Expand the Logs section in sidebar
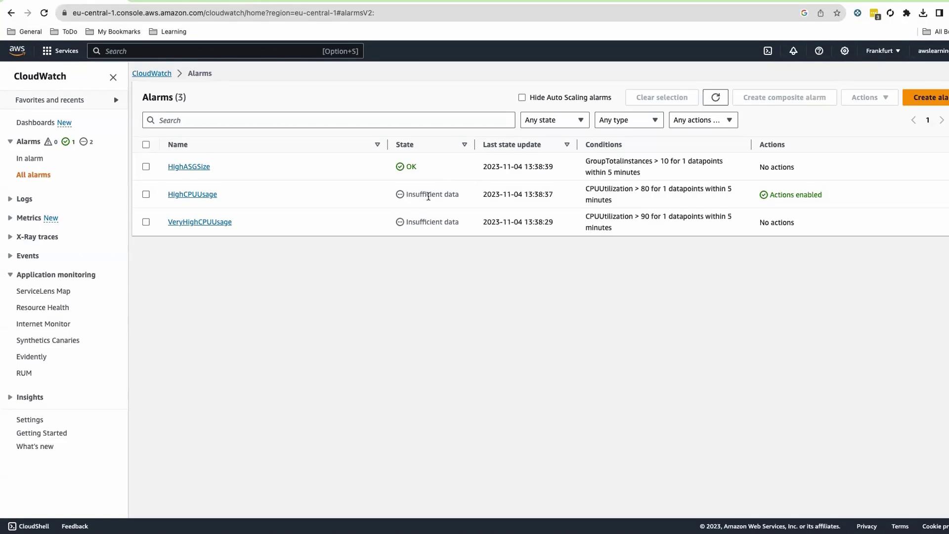Image resolution: width=949 pixels, height=534 pixels. click(x=24, y=199)
